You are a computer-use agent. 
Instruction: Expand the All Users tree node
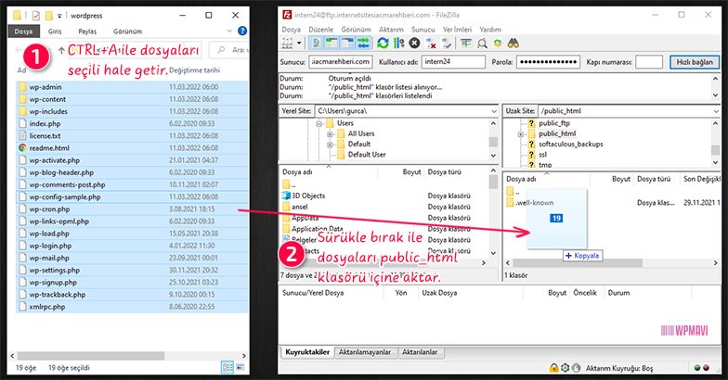click(x=331, y=133)
